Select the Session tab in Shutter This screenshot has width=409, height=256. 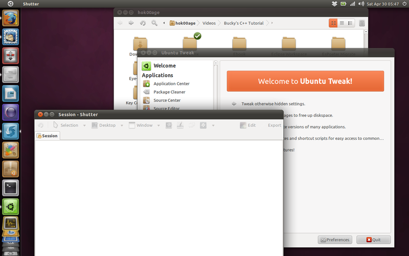coord(48,136)
